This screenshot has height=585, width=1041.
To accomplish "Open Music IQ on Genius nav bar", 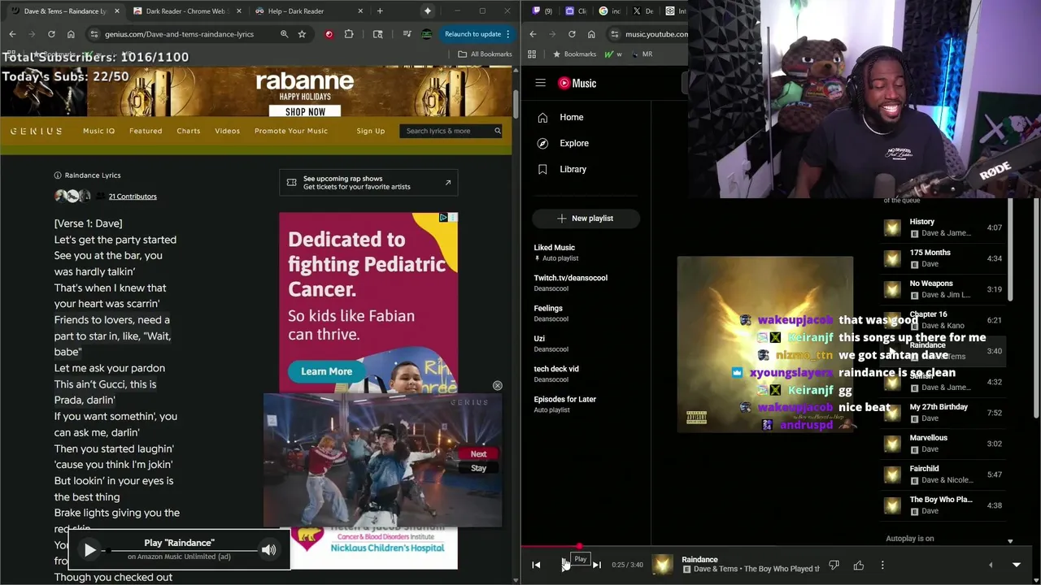I will pos(99,131).
